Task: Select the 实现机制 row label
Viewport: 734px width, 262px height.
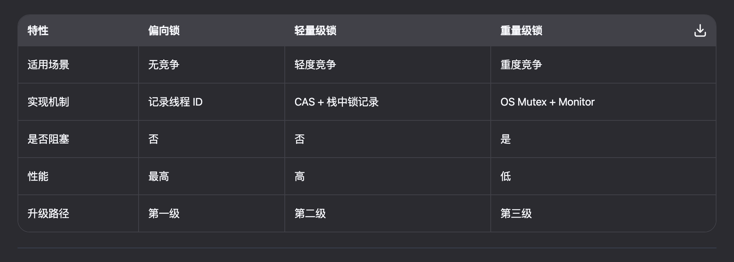Action: click(x=48, y=102)
